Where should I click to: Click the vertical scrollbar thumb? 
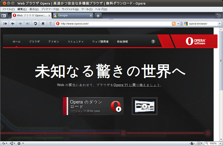221,60
